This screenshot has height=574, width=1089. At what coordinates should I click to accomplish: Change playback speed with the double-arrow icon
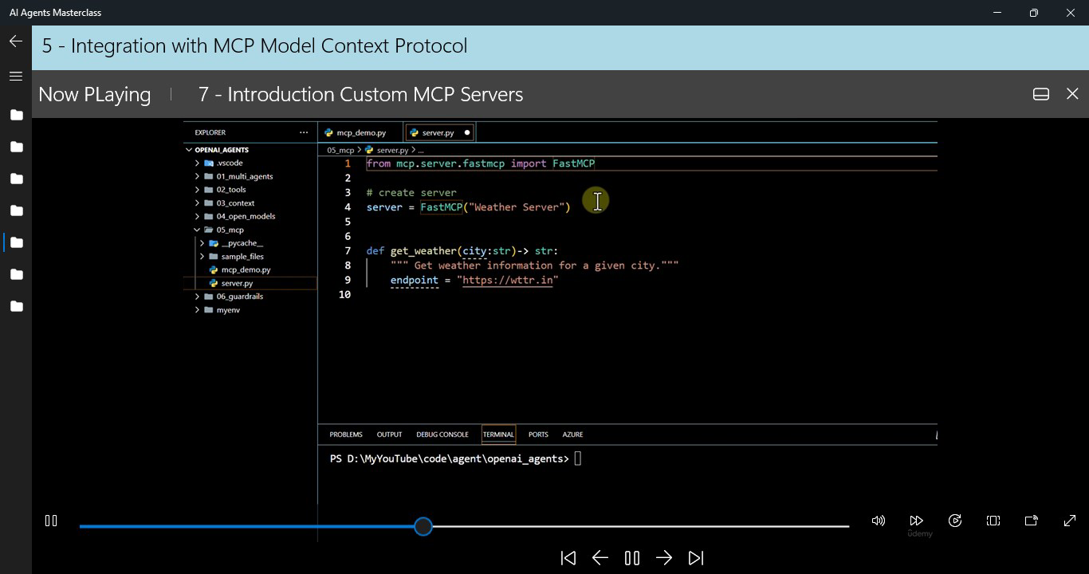point(917,521)
